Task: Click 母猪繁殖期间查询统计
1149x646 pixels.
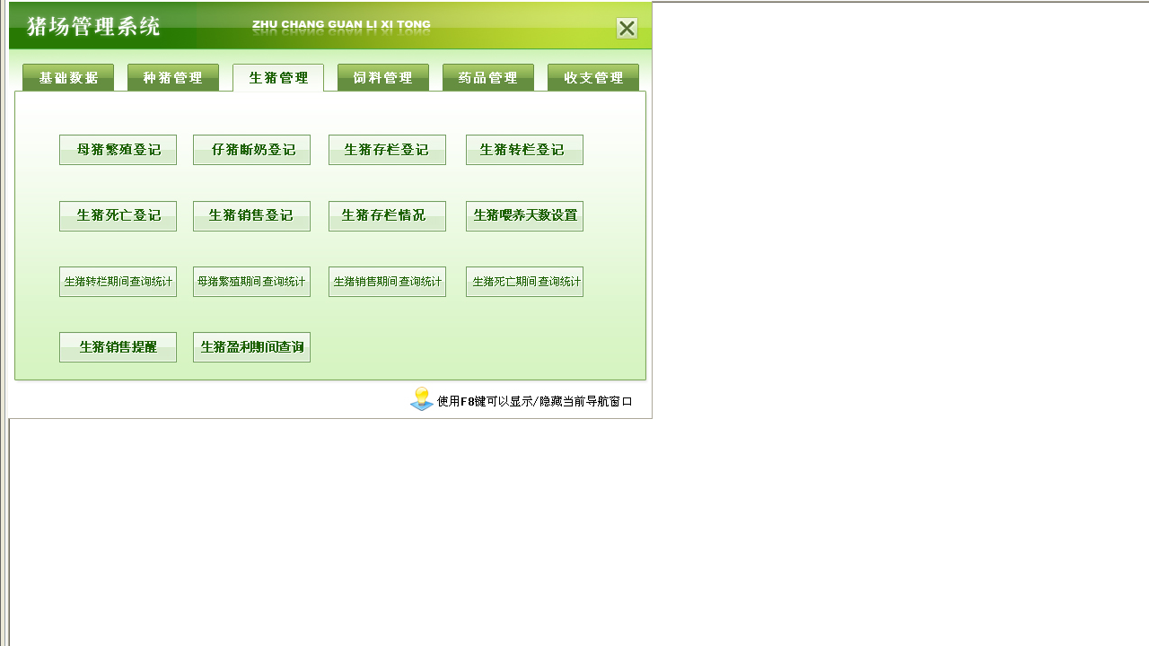Action: [x=251, y=281]
